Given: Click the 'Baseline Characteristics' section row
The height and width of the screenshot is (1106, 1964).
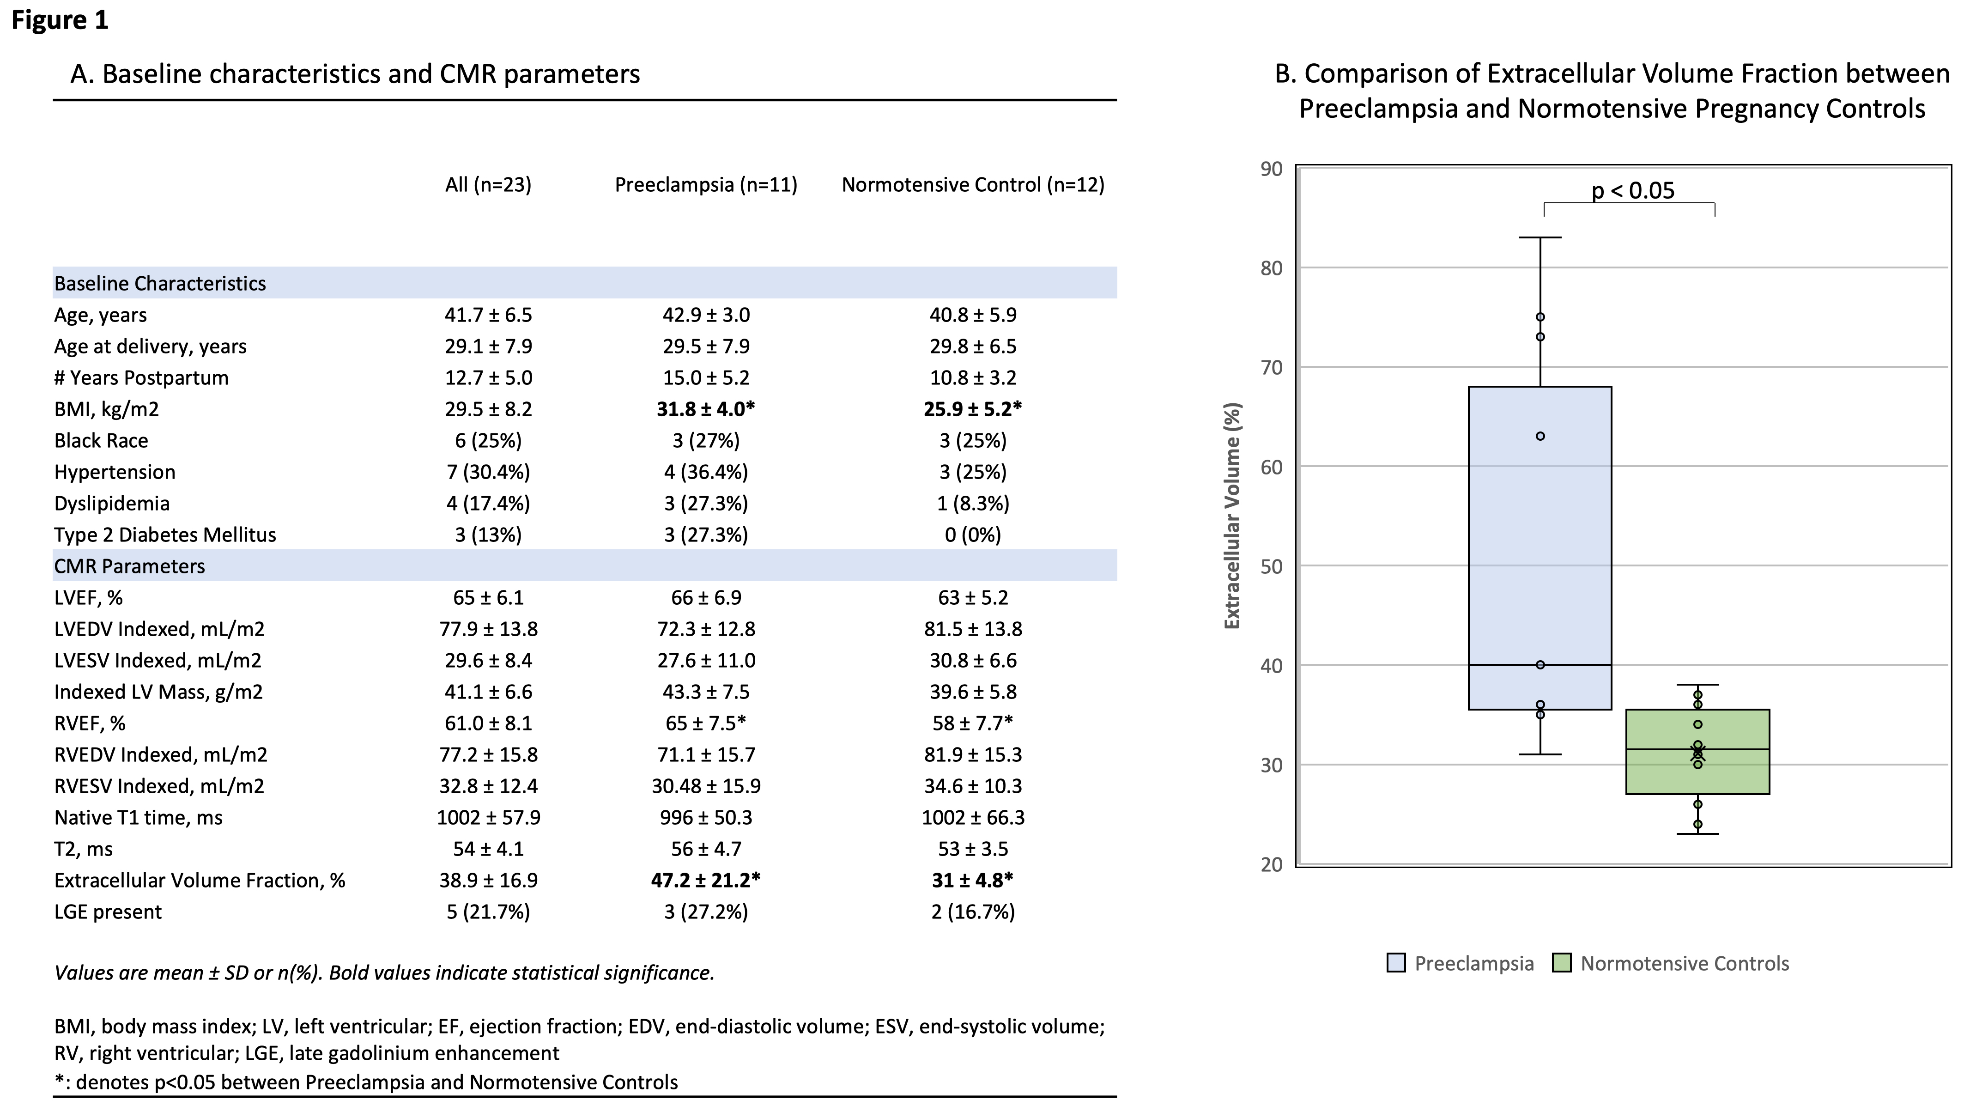Looking at the screenshot, I should [160, 284].
